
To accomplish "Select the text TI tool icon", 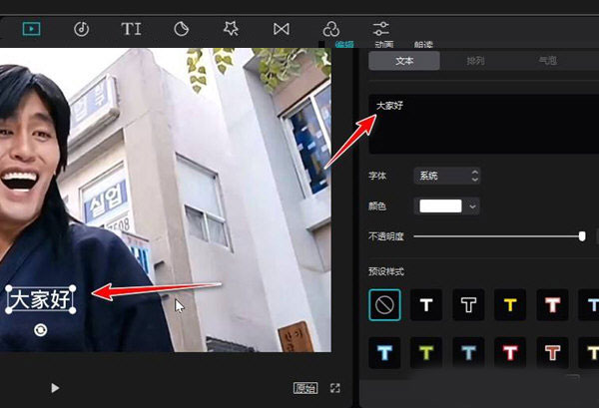I will tap(132, 29).
